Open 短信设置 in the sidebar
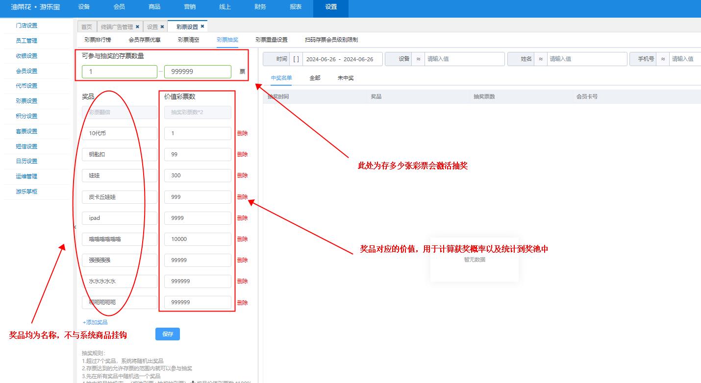The height and width of the screenshot is (383, 701). pos(26,146)
